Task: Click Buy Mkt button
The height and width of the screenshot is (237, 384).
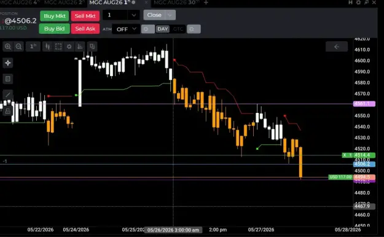Action: pyautogui.click(x=54, y=16)
